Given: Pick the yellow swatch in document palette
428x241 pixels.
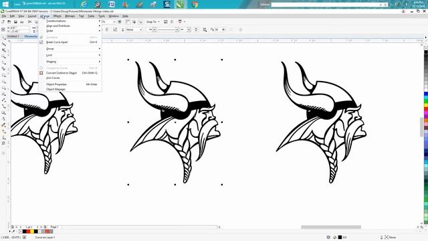Looking at the screenshot, I should click(31, 232).
